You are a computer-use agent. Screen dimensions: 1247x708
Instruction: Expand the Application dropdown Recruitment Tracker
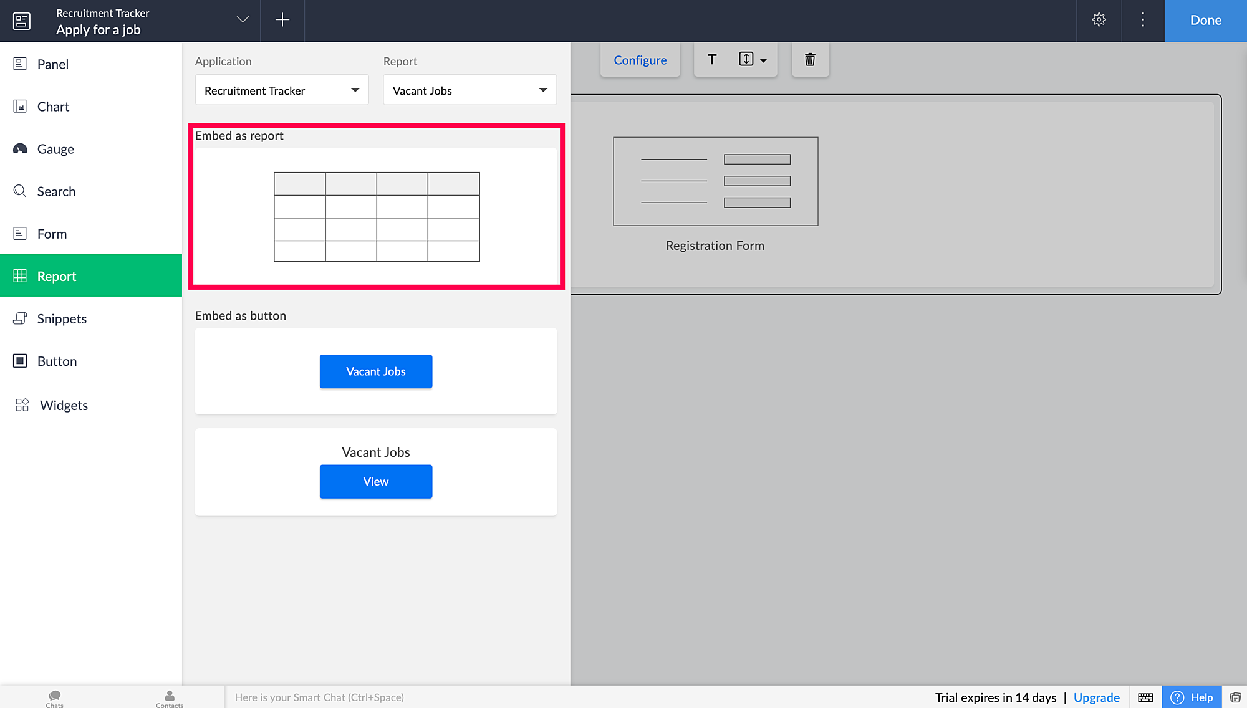[x=282, y=90]
